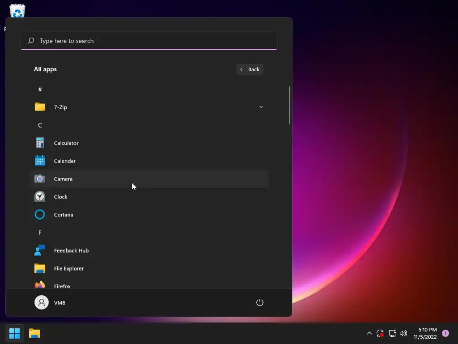Open the Calendar app icon
This screenshot has width=458, height=344.
pyautogui.click(x=40, y=161)
